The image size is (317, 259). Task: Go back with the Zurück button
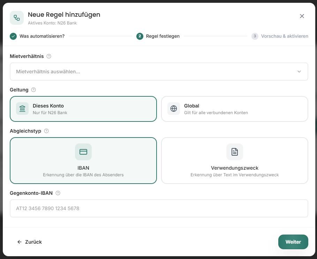(30, 242)
